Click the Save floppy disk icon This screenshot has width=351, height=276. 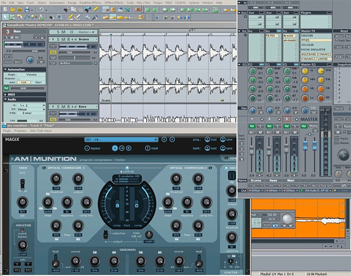pos(27,9)
